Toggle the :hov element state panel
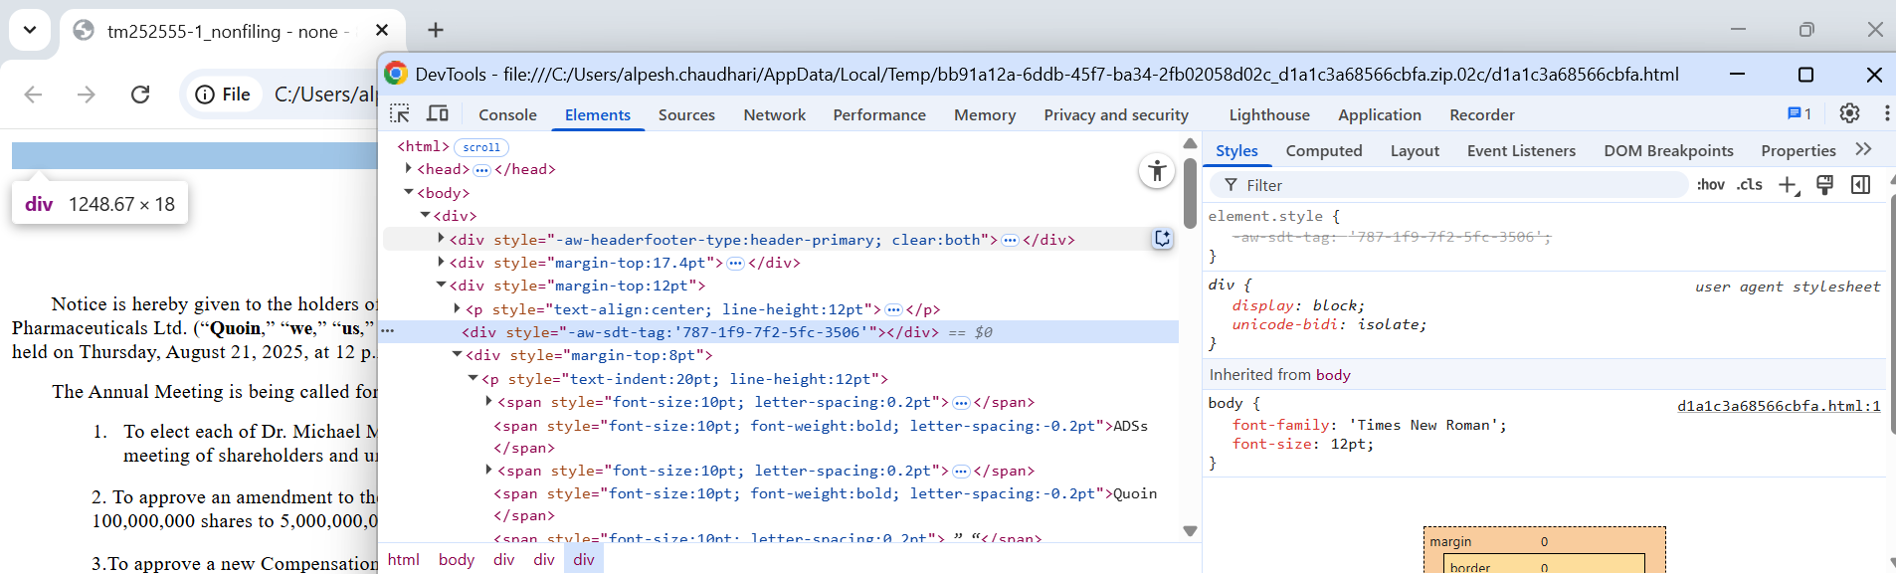This screenshot has height=574, width=1896. (x=1710, y=185)
